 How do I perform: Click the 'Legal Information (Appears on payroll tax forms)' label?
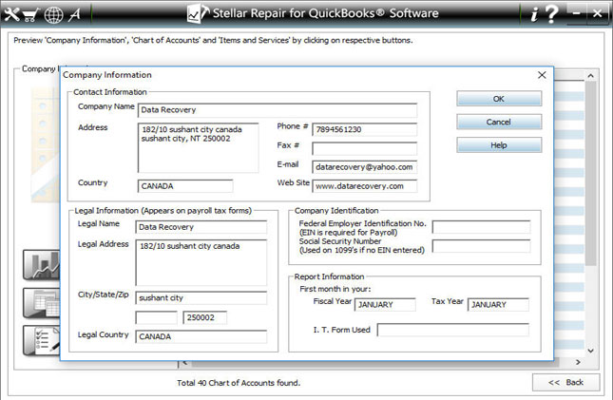coord(163,210)
